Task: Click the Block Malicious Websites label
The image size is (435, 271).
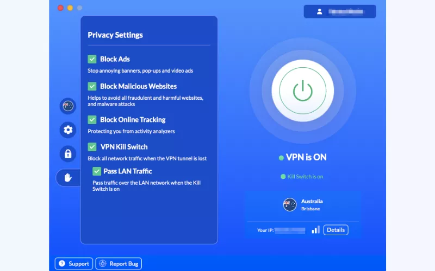Action: tap(138, 86)
